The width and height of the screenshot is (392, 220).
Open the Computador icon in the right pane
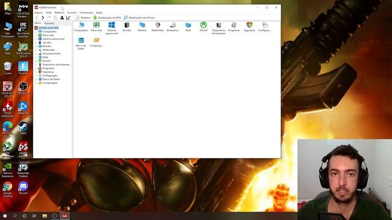point(81,27)
